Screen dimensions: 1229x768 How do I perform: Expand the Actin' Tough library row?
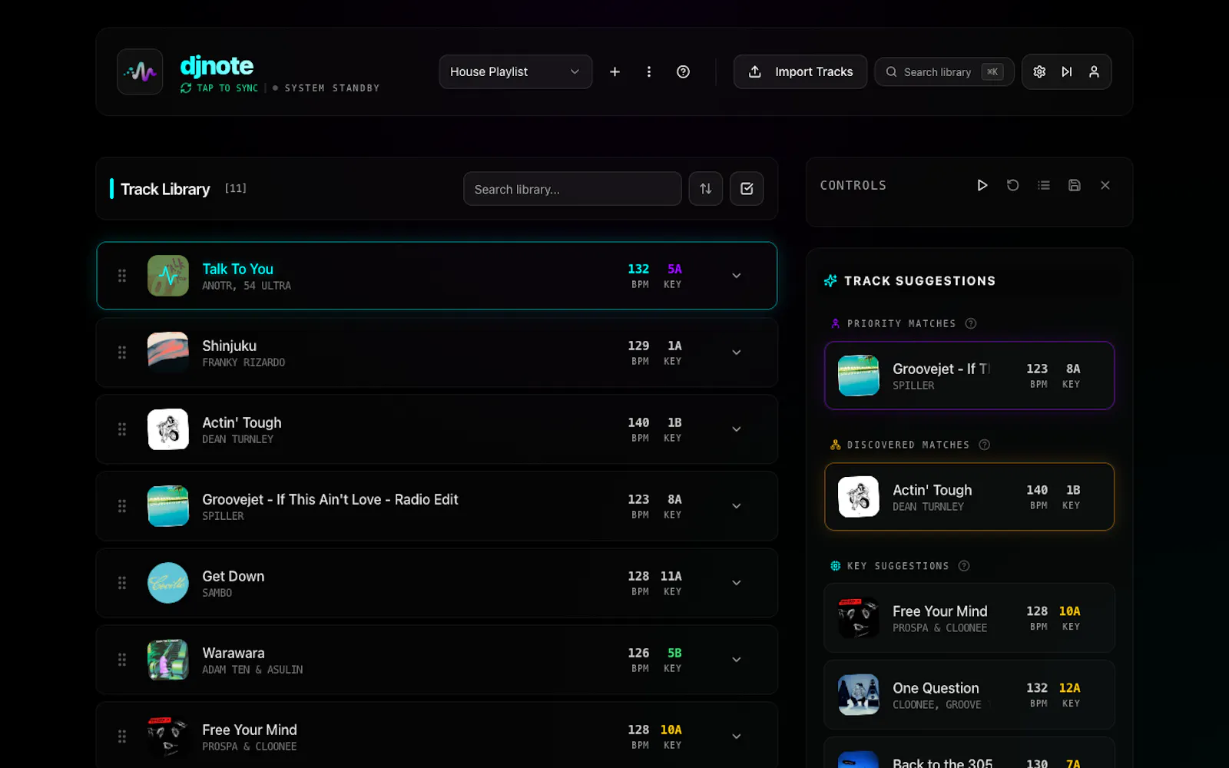736,429
